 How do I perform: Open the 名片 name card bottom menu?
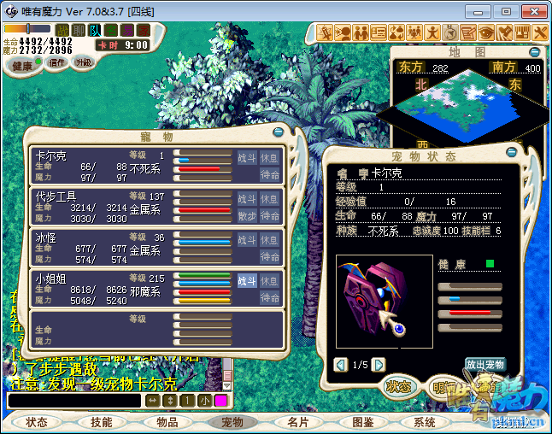298,422
